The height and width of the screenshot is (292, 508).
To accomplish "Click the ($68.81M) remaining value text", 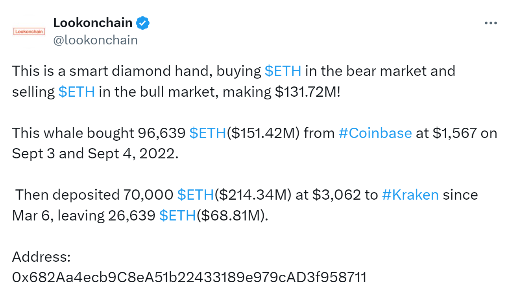I will pos(232,215).
